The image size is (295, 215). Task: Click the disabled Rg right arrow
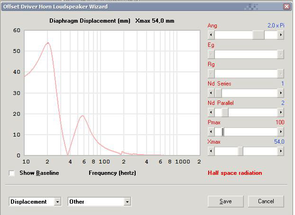click(x=281, y=74)
